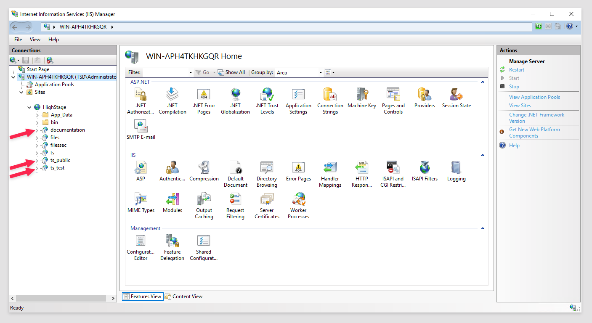Collapse the HighStage site node
This screenshot has height=323, width=592.
tap(29, 107)
